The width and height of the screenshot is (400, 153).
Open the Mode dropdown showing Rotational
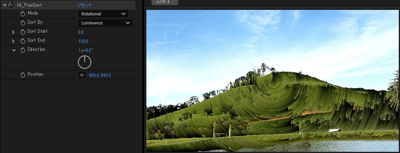coord(103,14)
